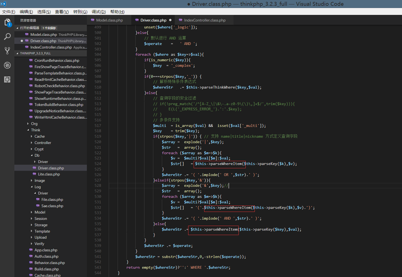The width and height of the screenshot is (402, 277).
Task: Expand the Crypt folder
Action: (31, 149)
